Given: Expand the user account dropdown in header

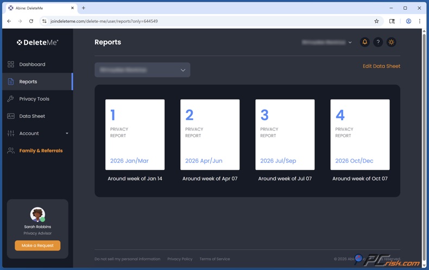Looking at the screenshot, I should [327, 42].
